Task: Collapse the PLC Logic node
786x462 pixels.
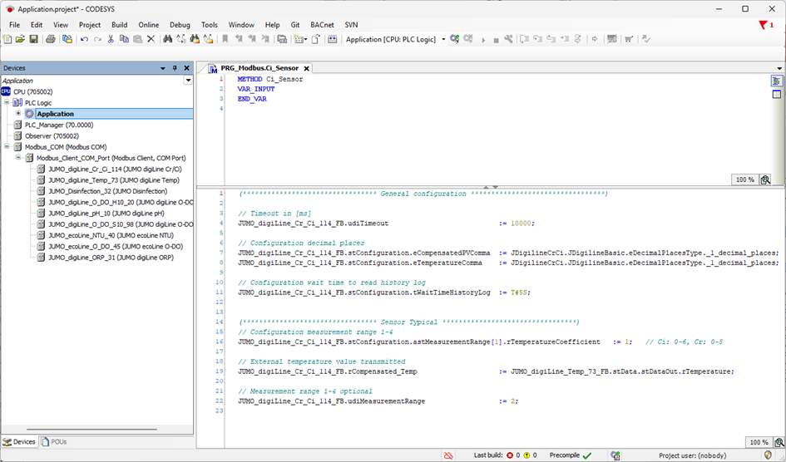Action: [7, 102]
